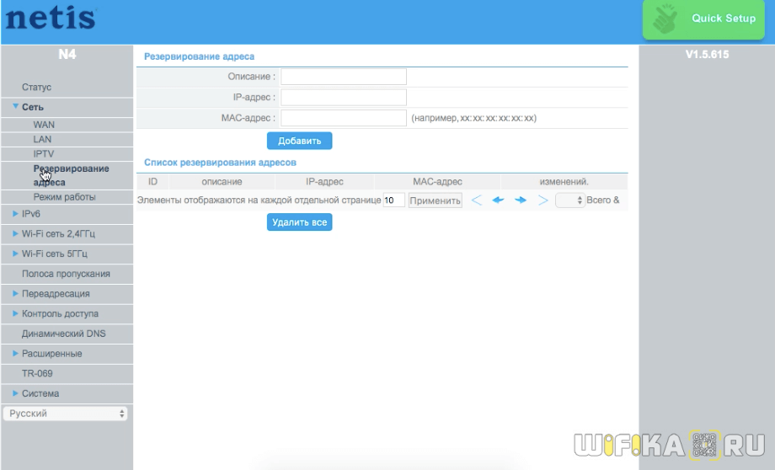Click the netis logo
The height and width of the screenshot is (470, 775).
tap(51, 19)
